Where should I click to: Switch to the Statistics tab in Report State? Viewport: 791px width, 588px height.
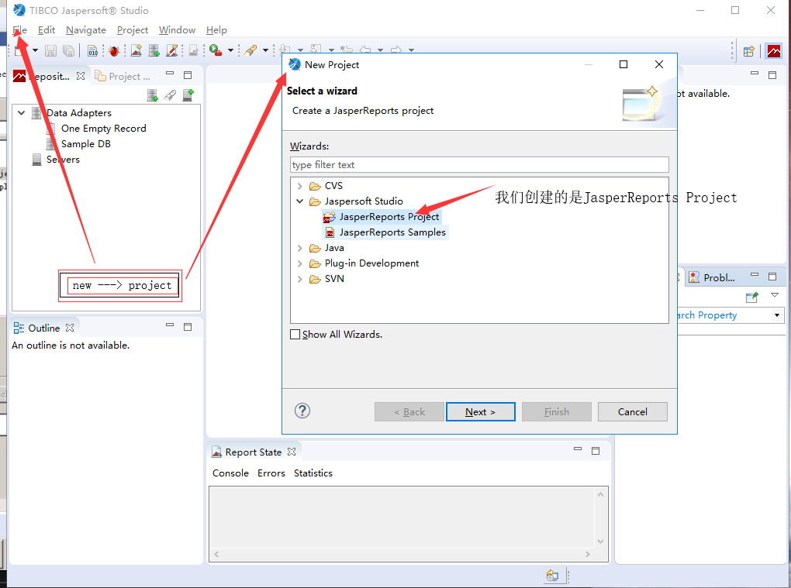313,473
